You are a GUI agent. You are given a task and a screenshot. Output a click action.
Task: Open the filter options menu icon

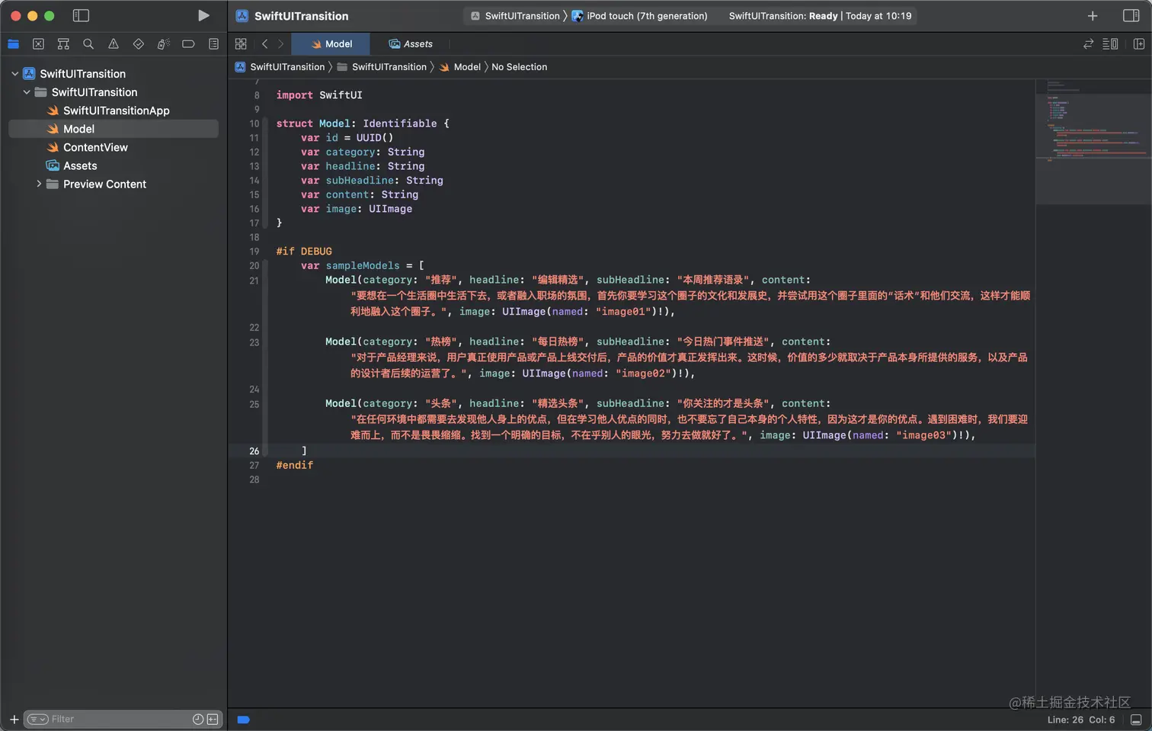[x=38, y=719]
